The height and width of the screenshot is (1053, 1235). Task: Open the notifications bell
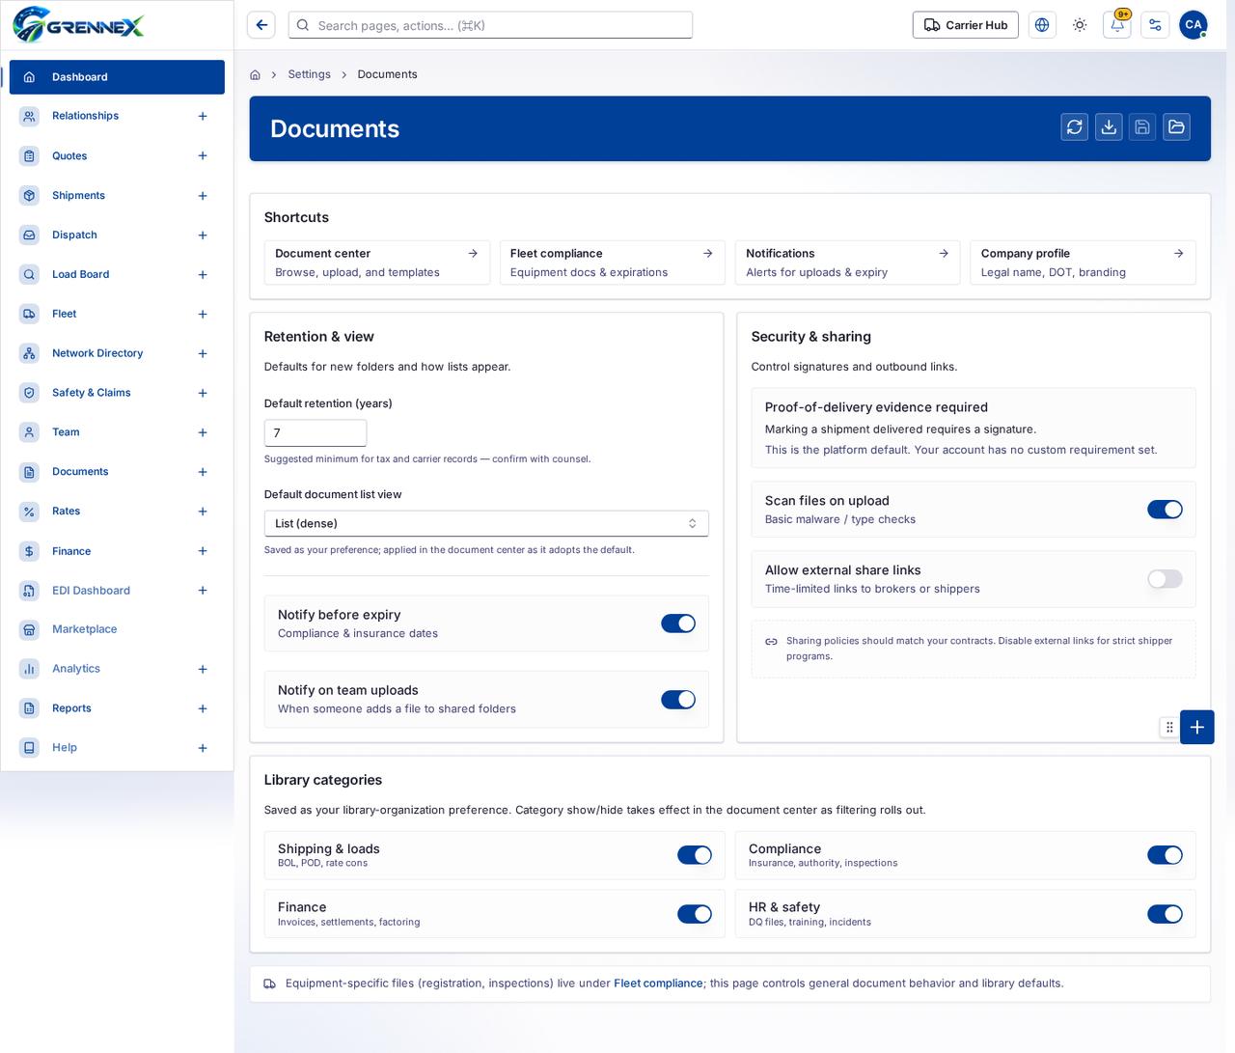click(x=1117, y=25)
